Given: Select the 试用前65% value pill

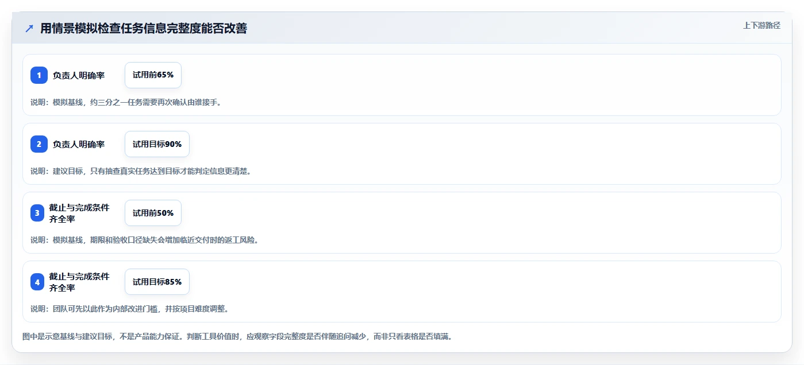Looking at the screenshot, I should pos(153,75).
